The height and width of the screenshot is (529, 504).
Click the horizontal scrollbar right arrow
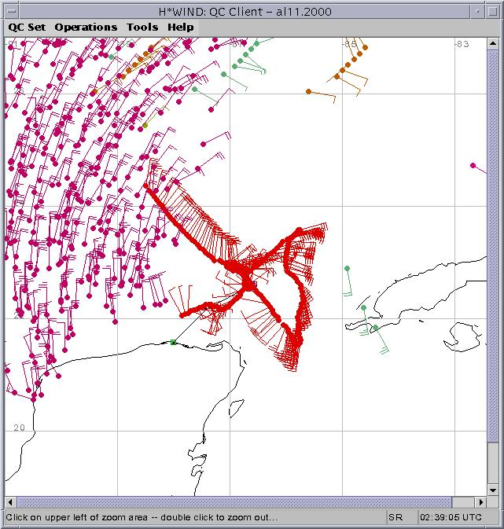coord(480,501)
